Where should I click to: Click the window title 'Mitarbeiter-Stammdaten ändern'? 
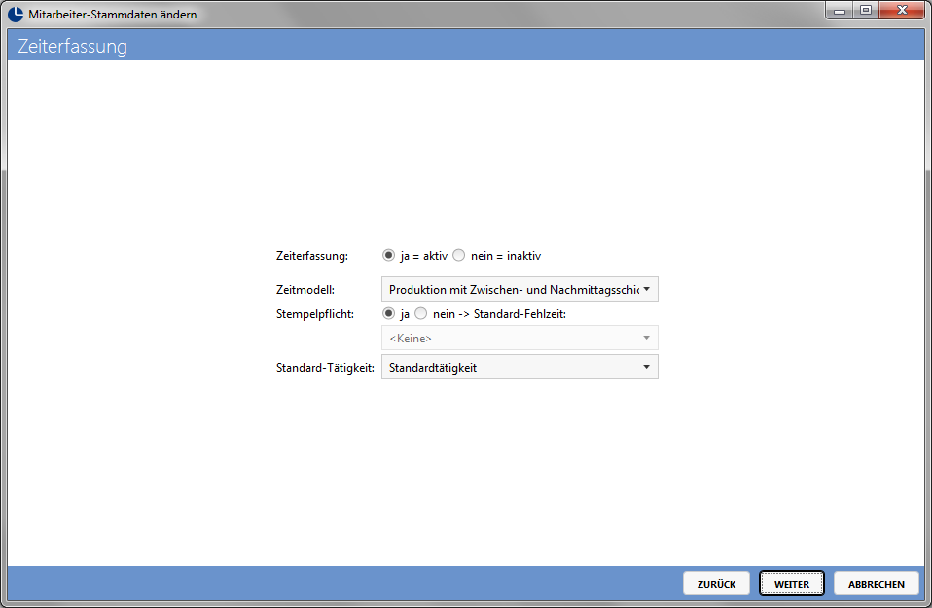112,15
